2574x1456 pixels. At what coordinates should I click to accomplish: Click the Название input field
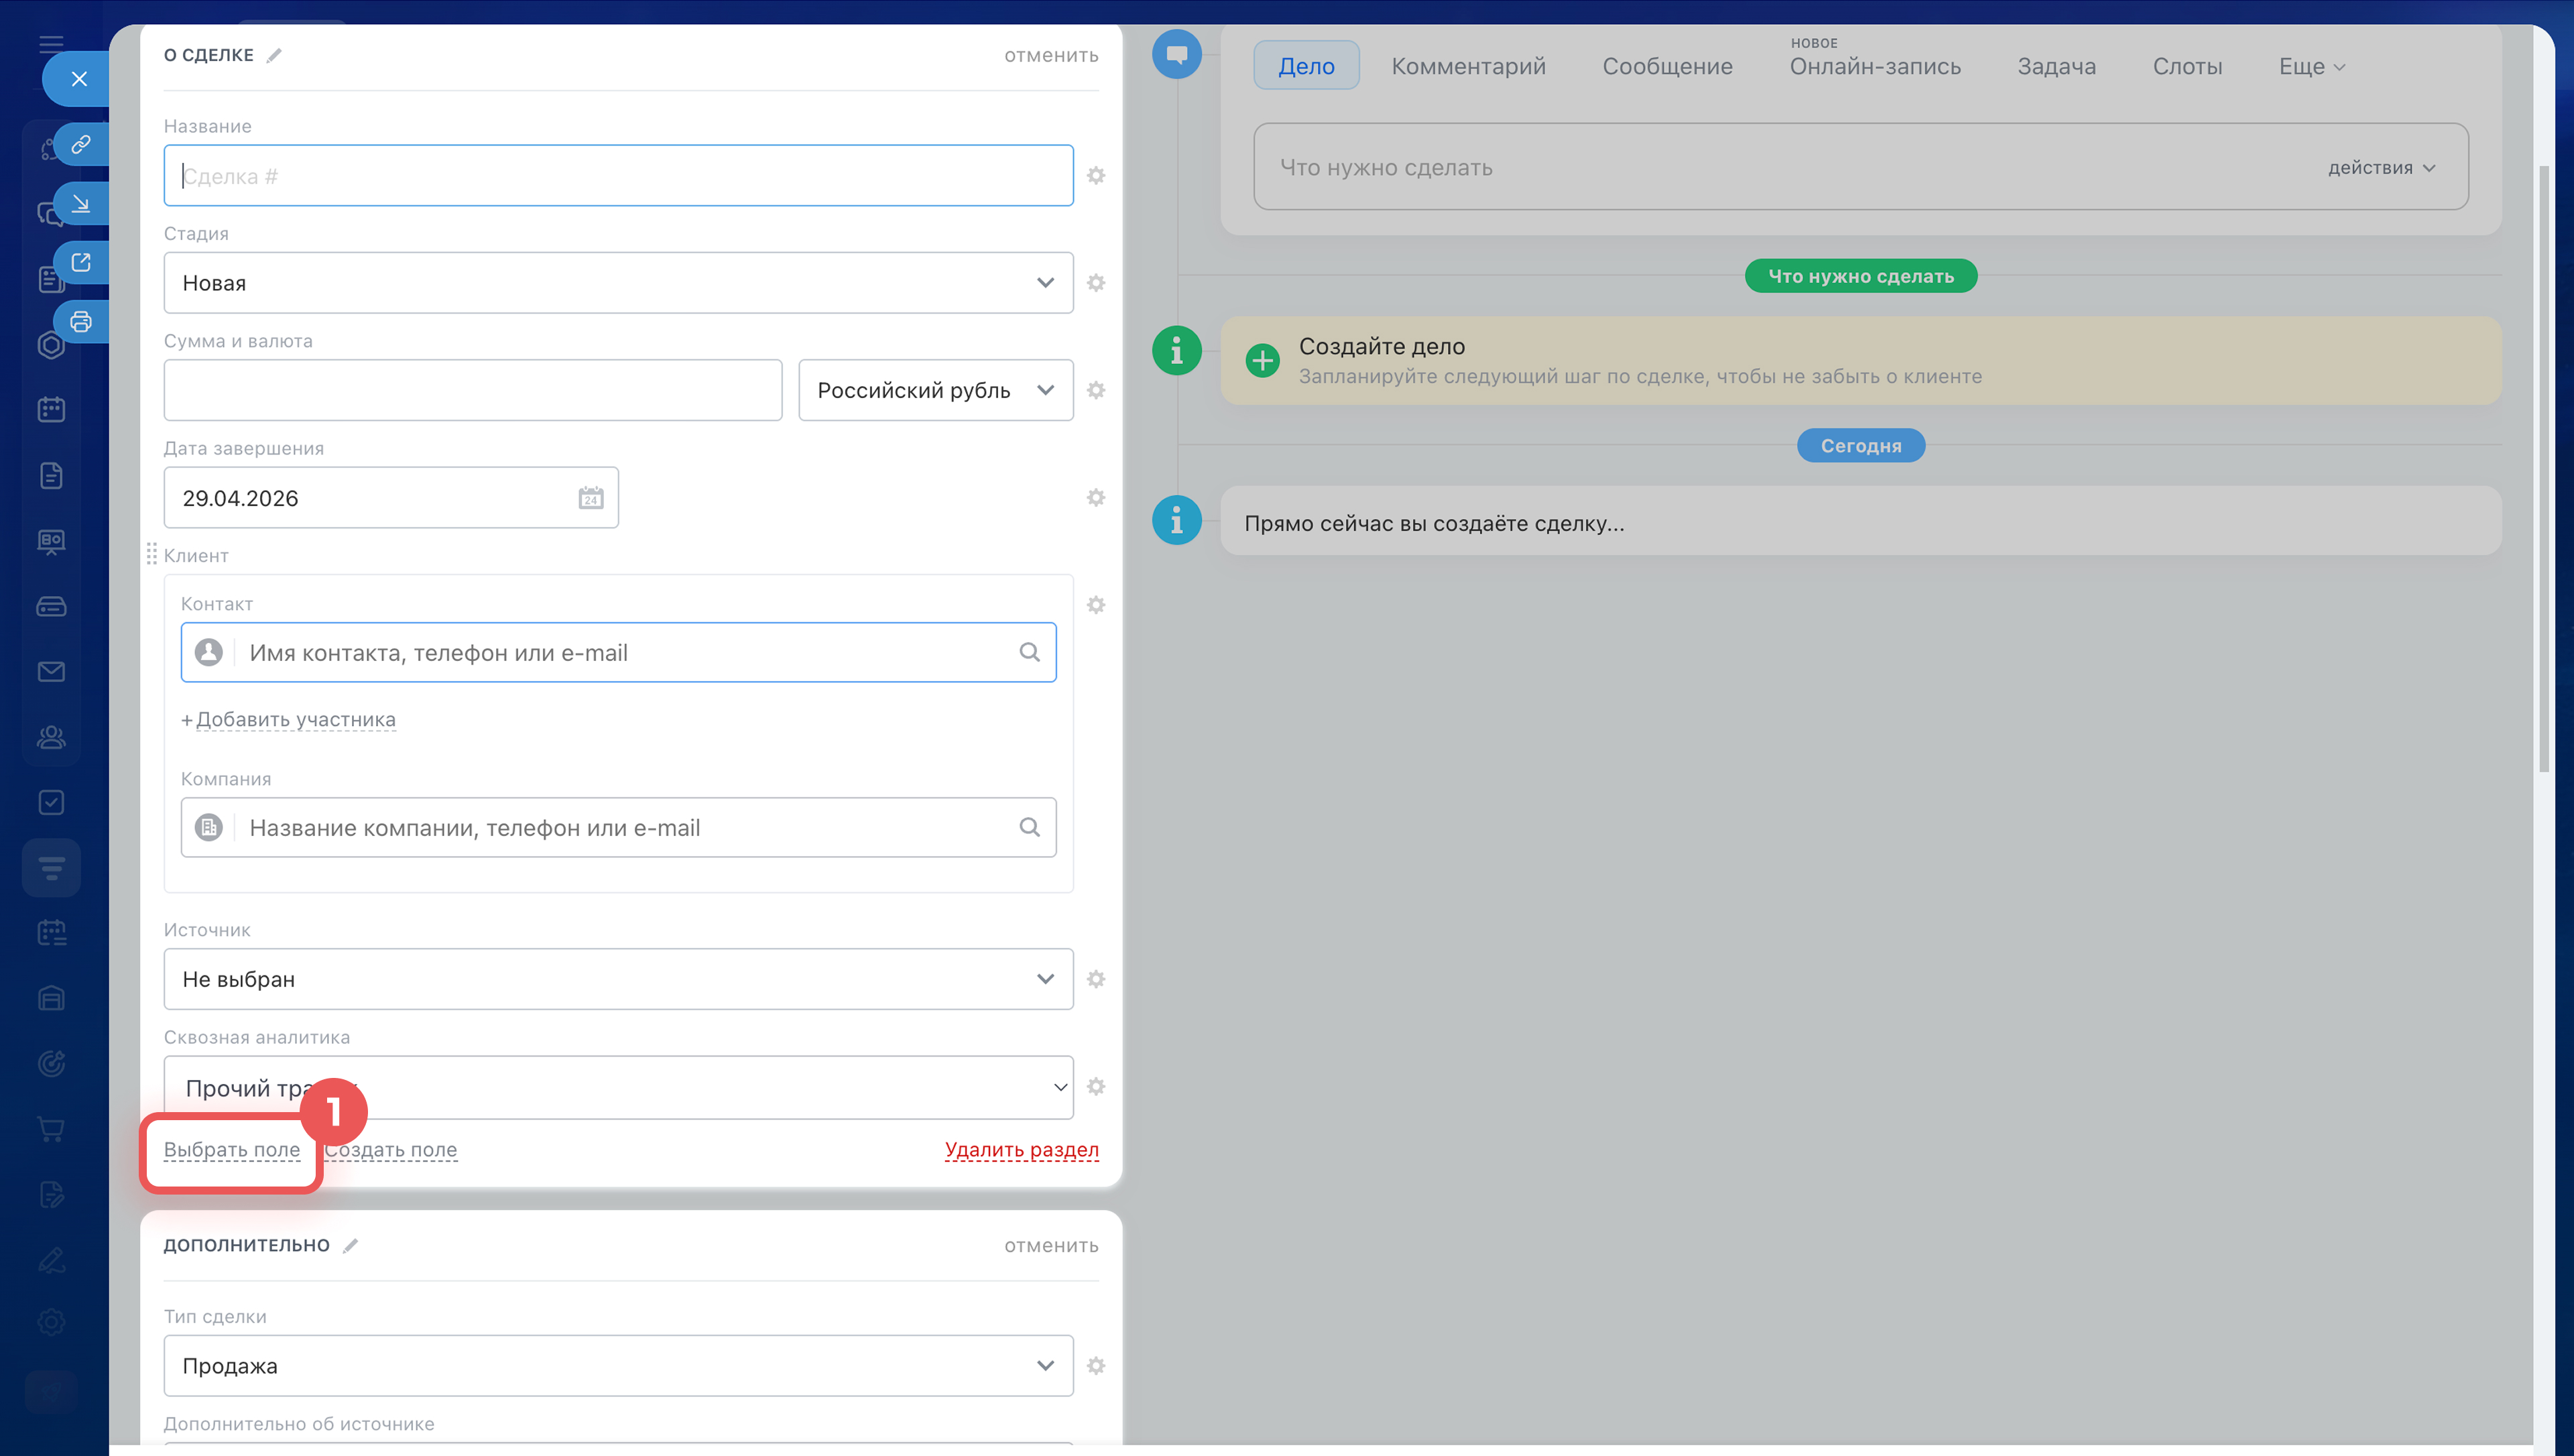[x=618, y=176]
